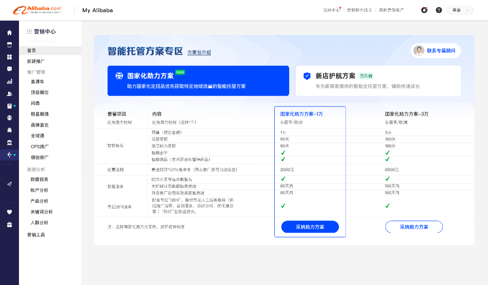Open 帐户分析 in the sidebar

[39, 190]
